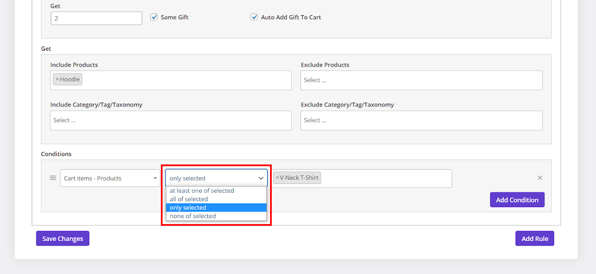Disable Auto Add Gift To Cart
596x274 pixels.
[x=254, y=17]
